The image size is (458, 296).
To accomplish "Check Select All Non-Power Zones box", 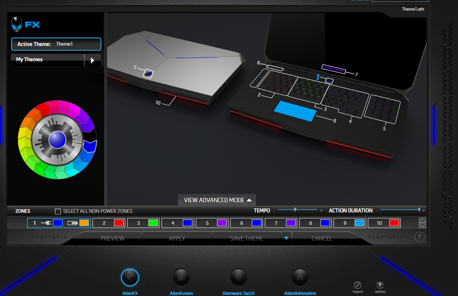I will pos(58,211).
